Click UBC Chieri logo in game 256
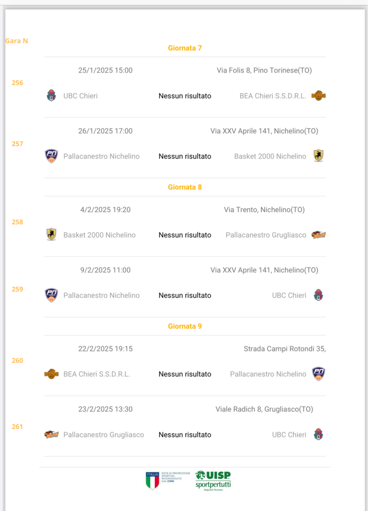 tap(51, 96)
